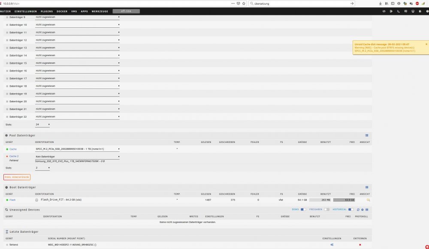Open the browser account icon
The image size is (429, 249).
tap(399, 3)
